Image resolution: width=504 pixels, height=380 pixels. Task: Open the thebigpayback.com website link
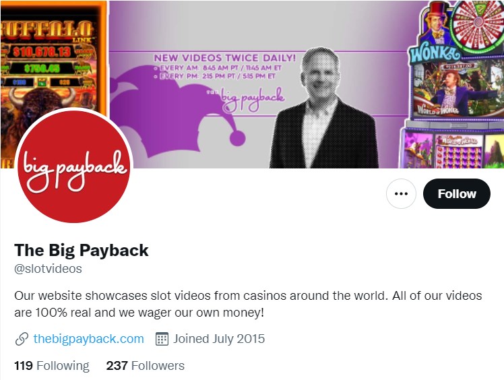click(88, 339)
